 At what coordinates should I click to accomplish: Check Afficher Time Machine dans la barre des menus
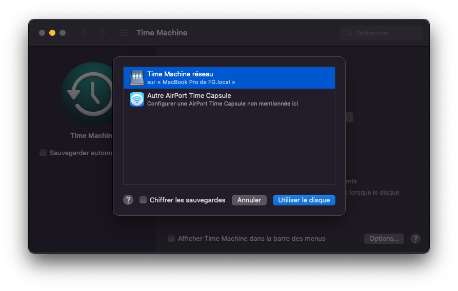click(x=171, y=238)
